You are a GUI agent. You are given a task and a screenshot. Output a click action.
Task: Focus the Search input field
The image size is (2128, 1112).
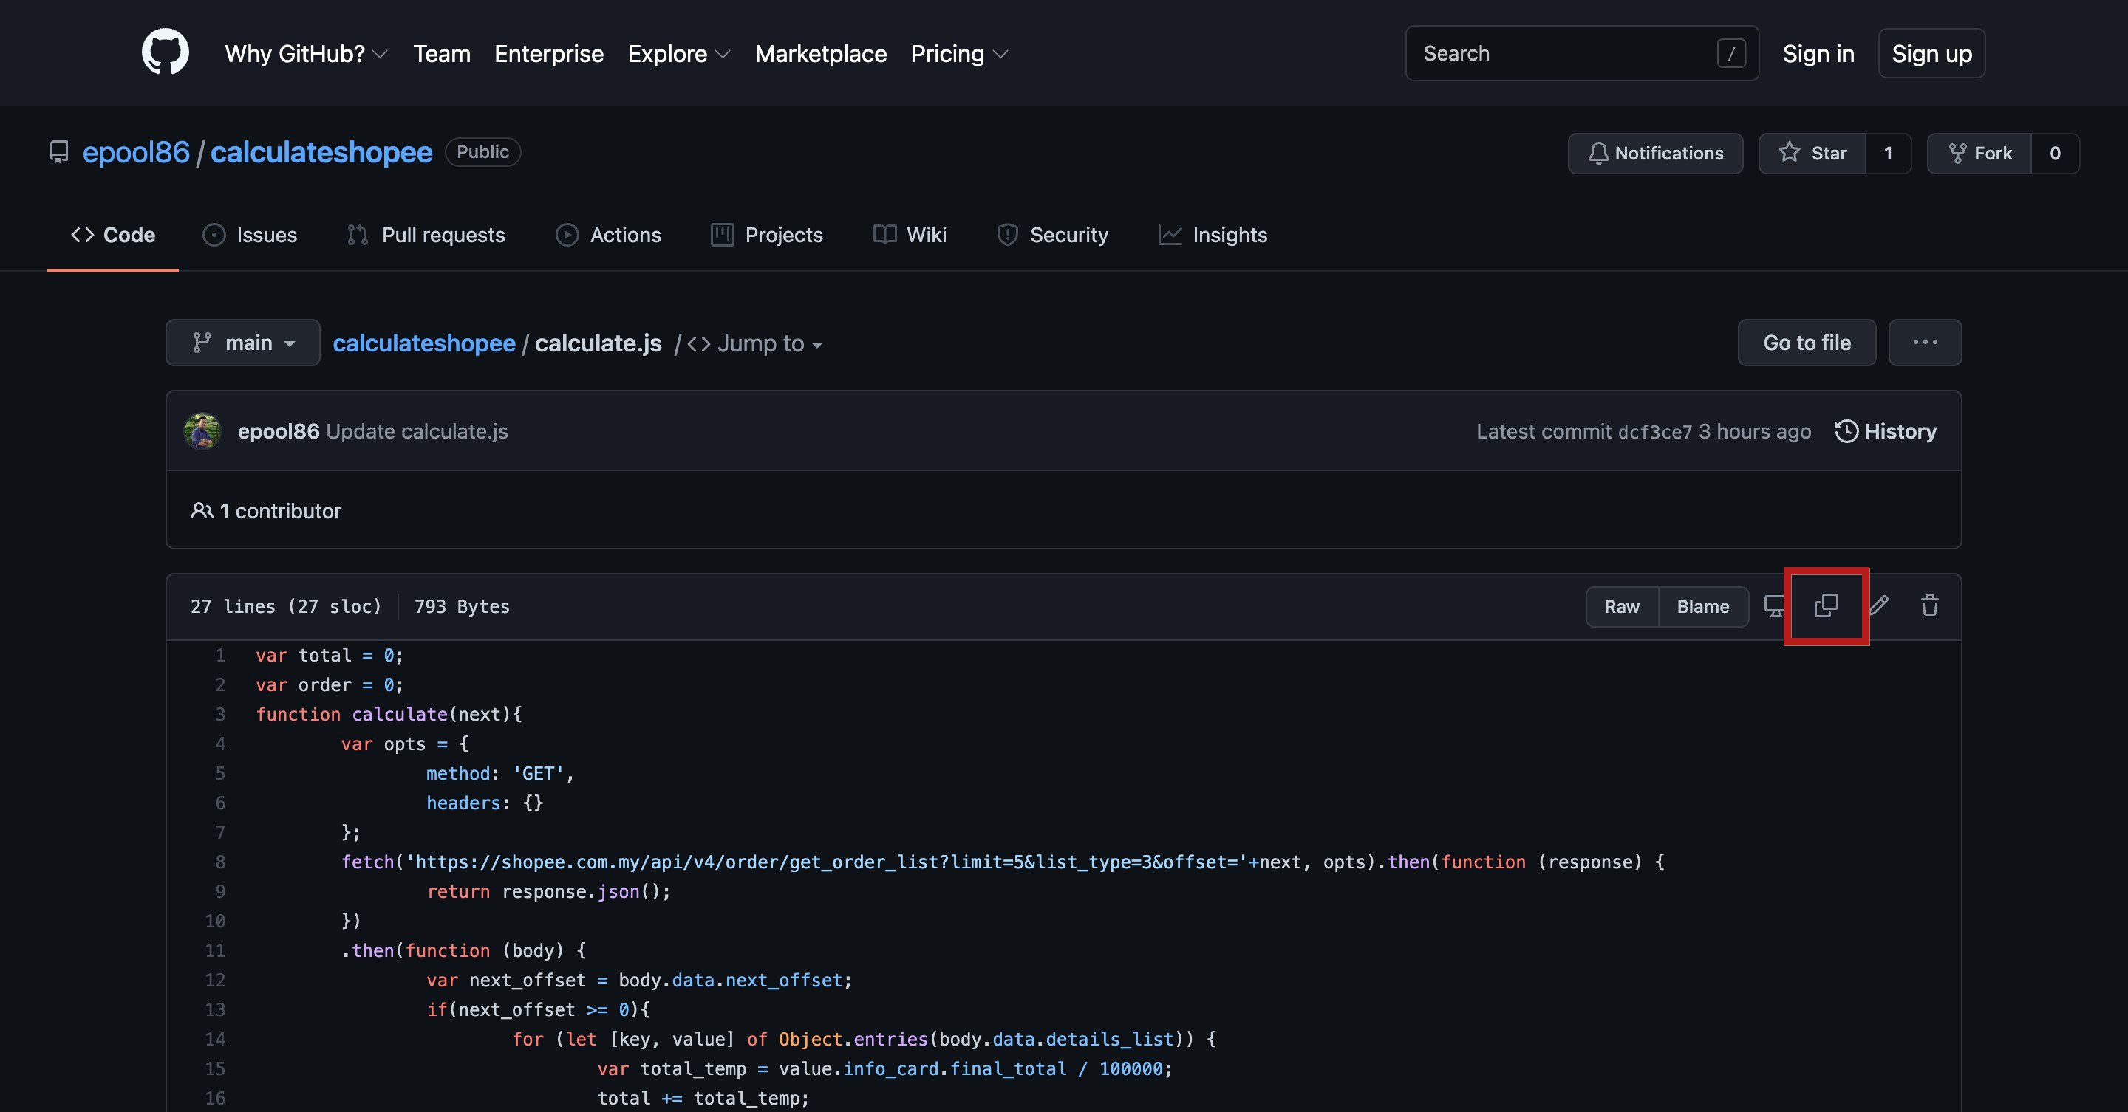[x=1582, y=53]
